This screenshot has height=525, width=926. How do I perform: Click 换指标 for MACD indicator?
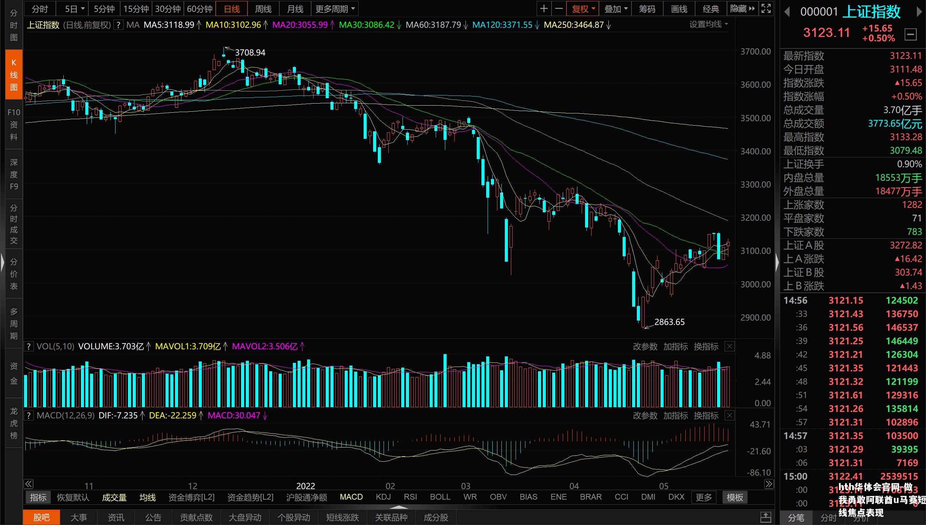pyautogui.click(x=706, y=415)
